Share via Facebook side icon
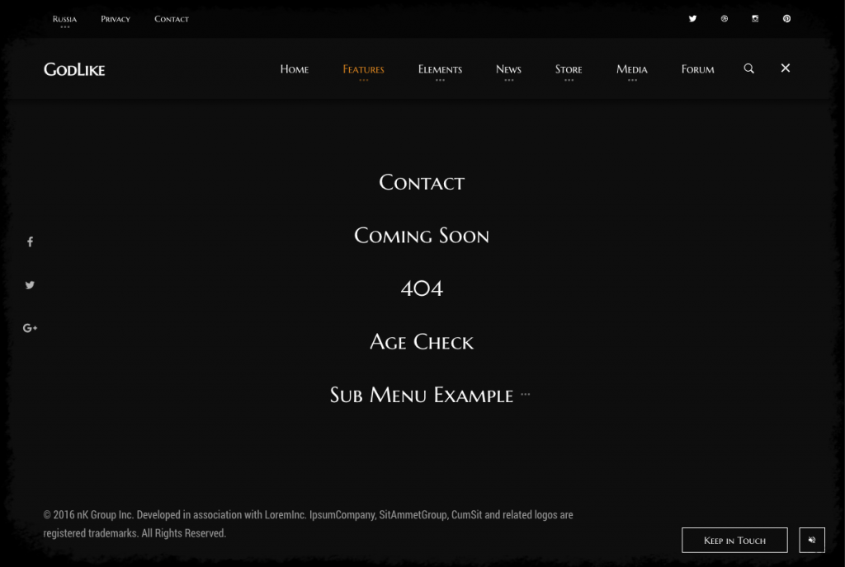The height and width of the screenshot is (567, 845). coord(31,241)
